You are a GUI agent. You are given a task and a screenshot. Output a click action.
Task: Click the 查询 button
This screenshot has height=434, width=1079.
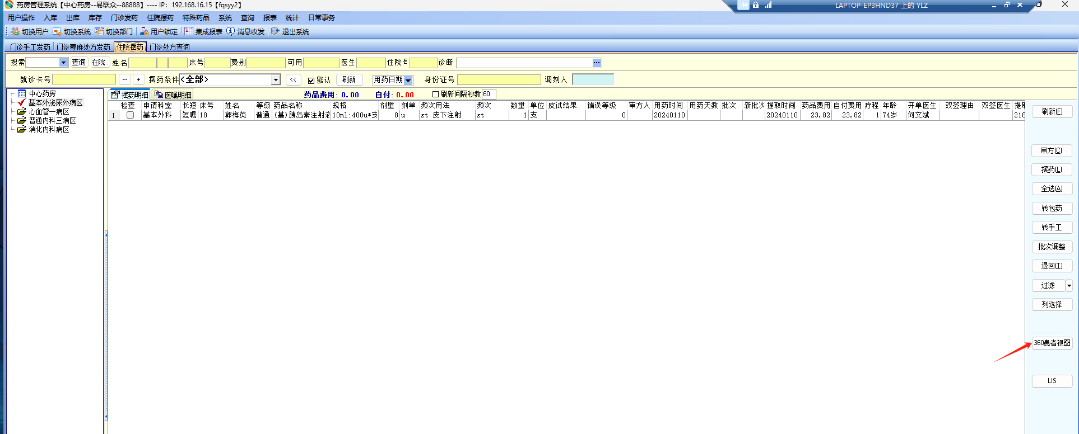click(79, 63)
